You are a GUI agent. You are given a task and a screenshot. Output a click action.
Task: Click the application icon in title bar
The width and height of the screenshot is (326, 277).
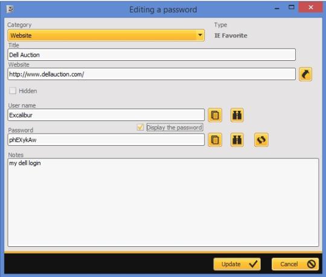[x=10, y=9]
